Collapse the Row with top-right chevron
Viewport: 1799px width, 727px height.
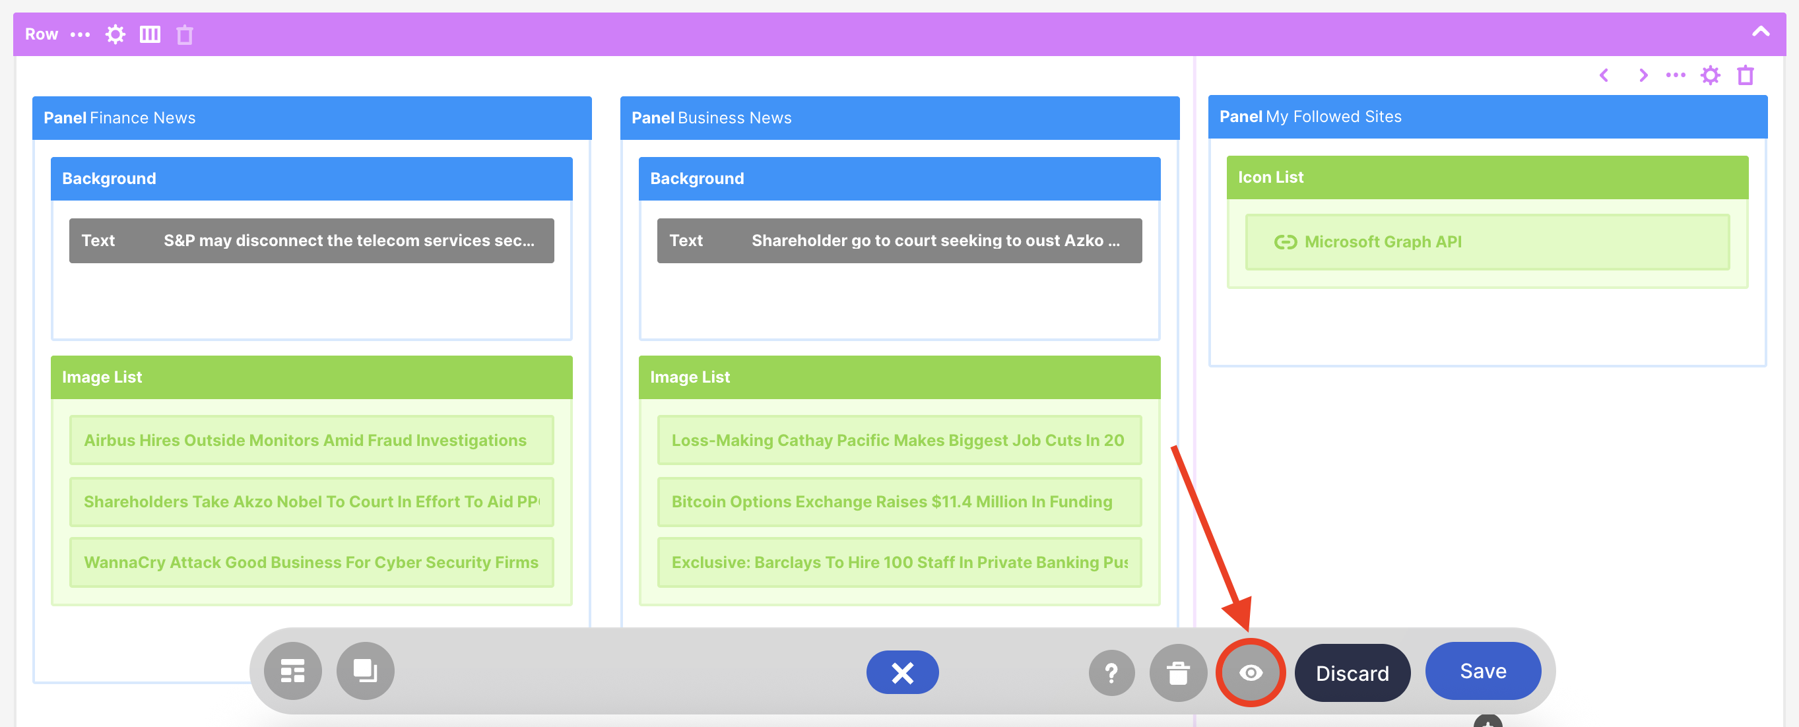click(x=1760, y=32)
